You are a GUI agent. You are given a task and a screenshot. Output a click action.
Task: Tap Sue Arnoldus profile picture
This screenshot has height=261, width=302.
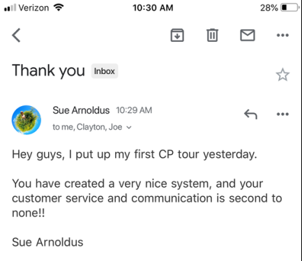coord(27,120)
